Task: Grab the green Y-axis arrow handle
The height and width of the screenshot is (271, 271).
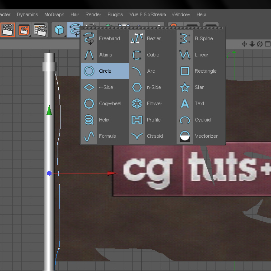Action: click(x=49, y=110)
